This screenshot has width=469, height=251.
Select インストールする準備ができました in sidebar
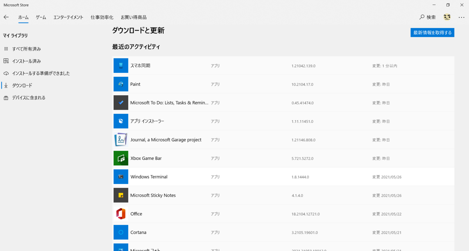(41, 73)
